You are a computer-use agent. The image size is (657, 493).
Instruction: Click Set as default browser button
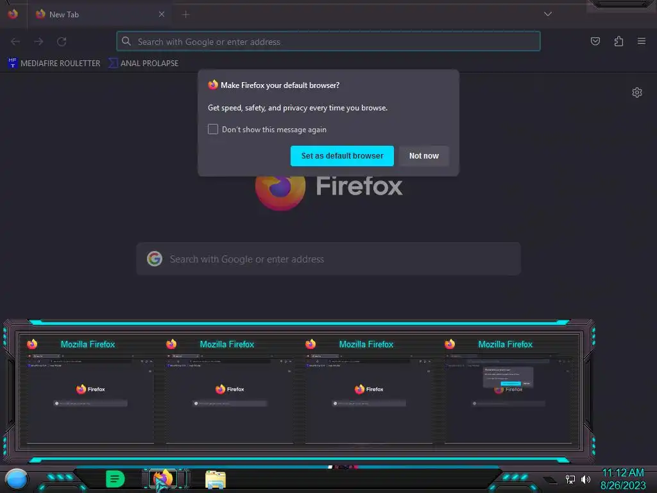tap(342, 156)
